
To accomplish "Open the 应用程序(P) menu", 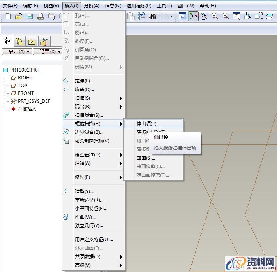I will (x=139, y=6).
